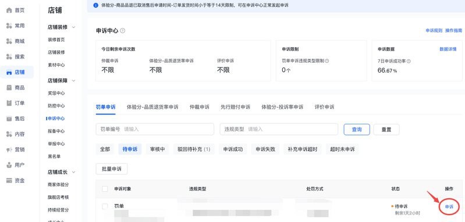Click the 商品 icon in sidebar
The image size is (465, 222).
[x=9, y=88]
